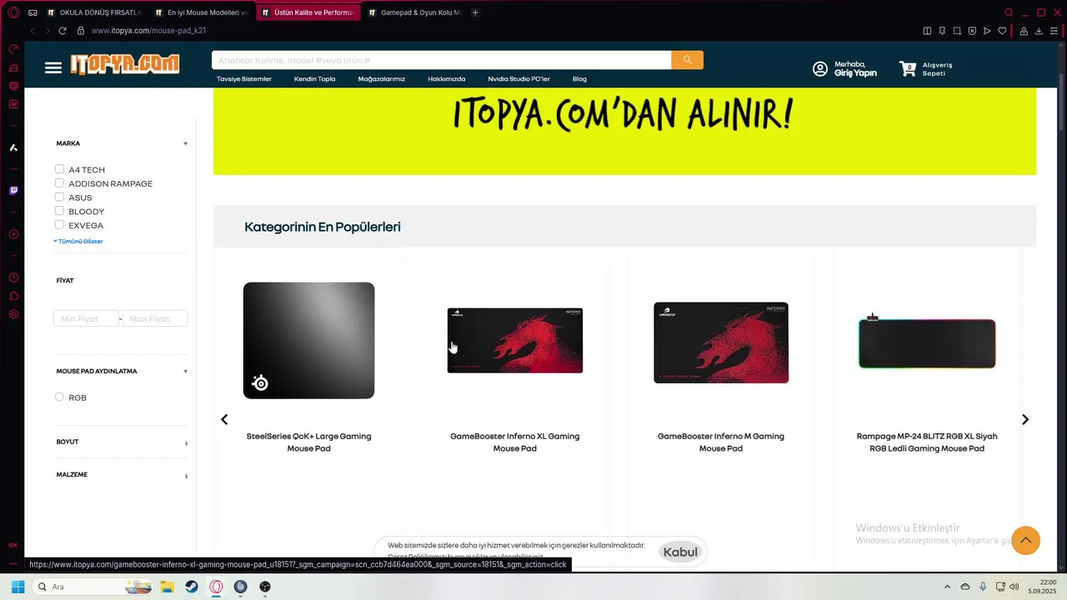Open history clock icon in sidebar
This screenshot has width=1067, height=600.
tap(13, 277)
